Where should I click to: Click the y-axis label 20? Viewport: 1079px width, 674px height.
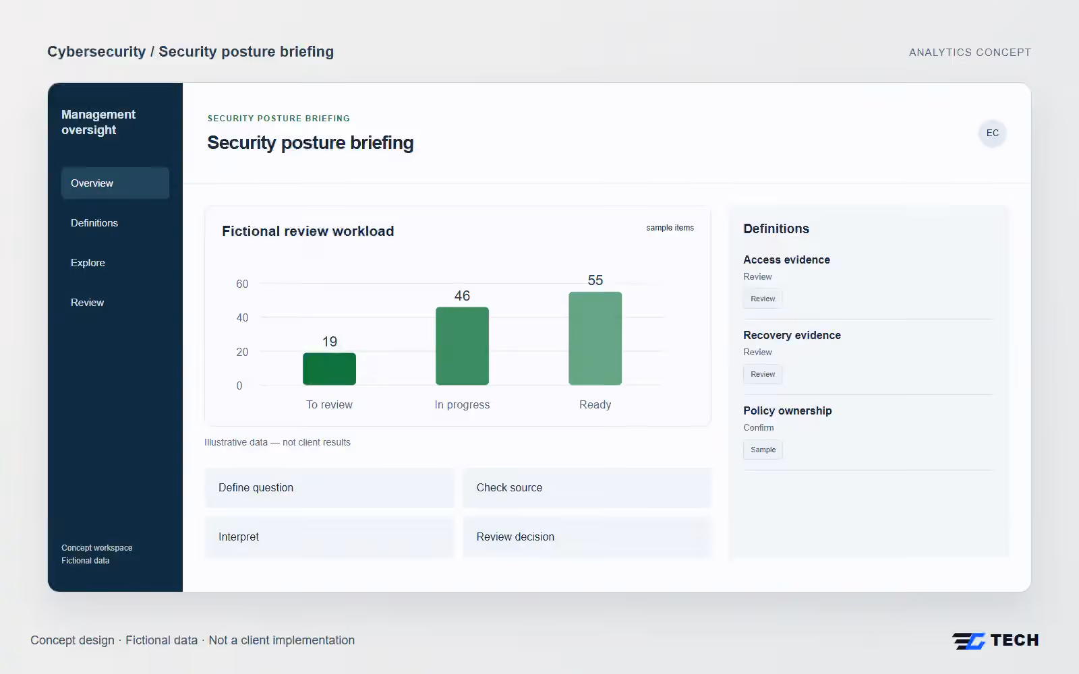[x=242, y=353]
